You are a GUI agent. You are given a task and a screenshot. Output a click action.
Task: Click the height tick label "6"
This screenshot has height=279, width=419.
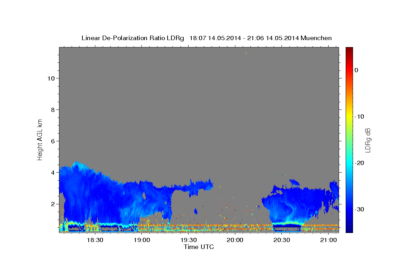tap(53, 141)
